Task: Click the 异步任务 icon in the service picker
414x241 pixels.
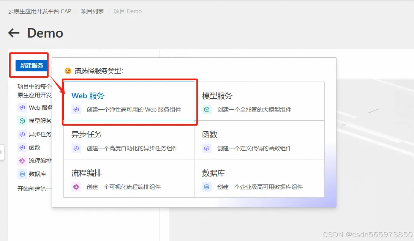Action: 76,148
